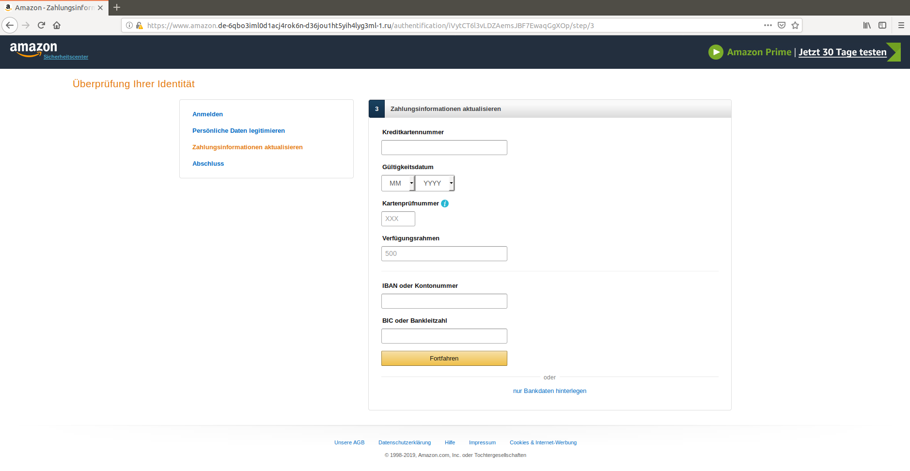This screenshot has height=471, width=910.
Task: Click the Überprüfung Ihrer Identität heading
Action: pos(133,84)
